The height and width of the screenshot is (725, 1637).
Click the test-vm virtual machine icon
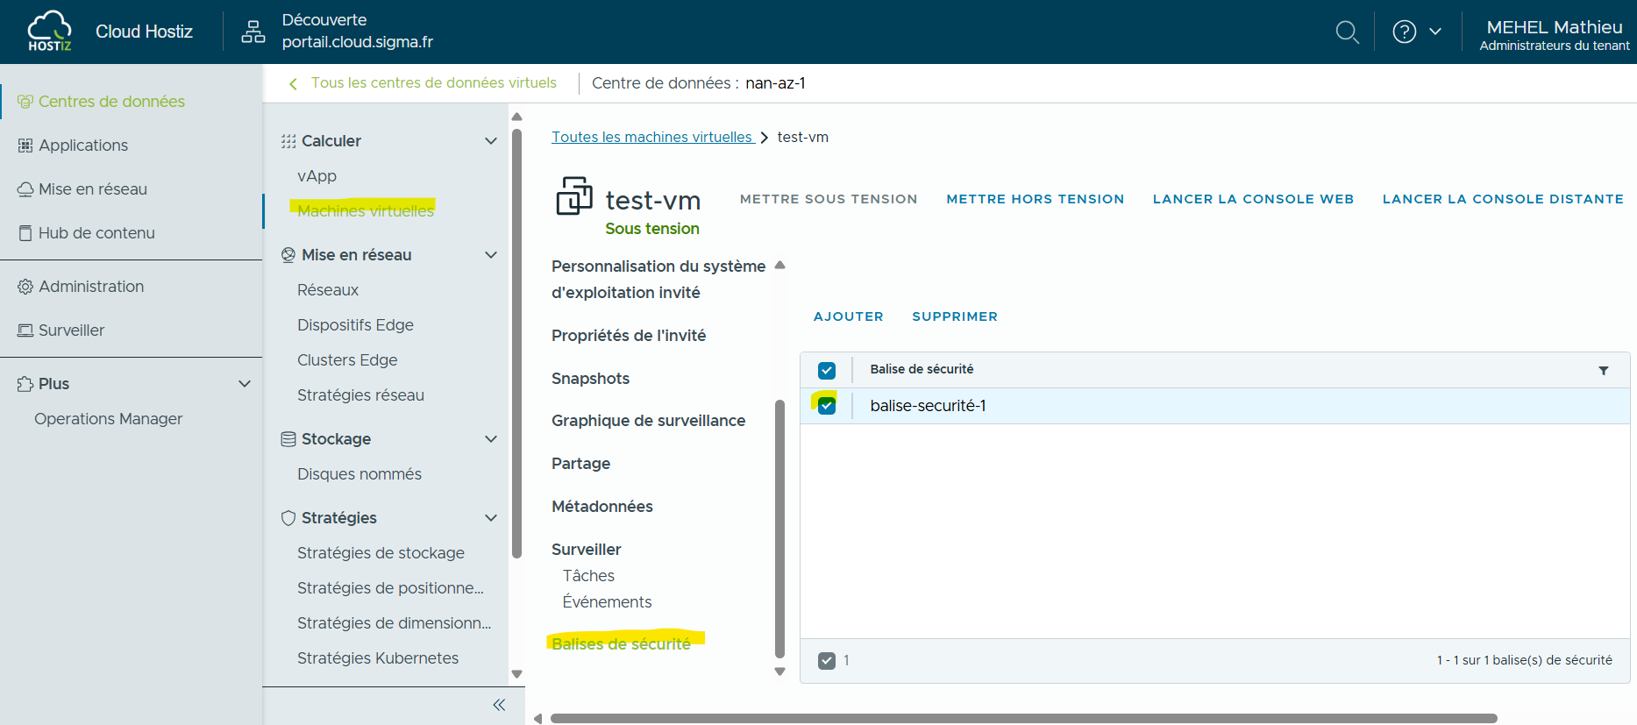(x=574, y=195)
